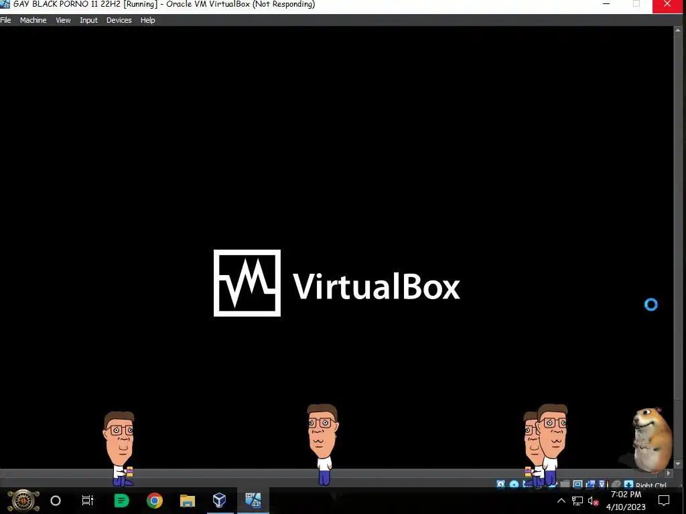The image size is (686, 514).
Task: Click the VirtualBox logo in VM screen
Action: (x=336, y=283)
